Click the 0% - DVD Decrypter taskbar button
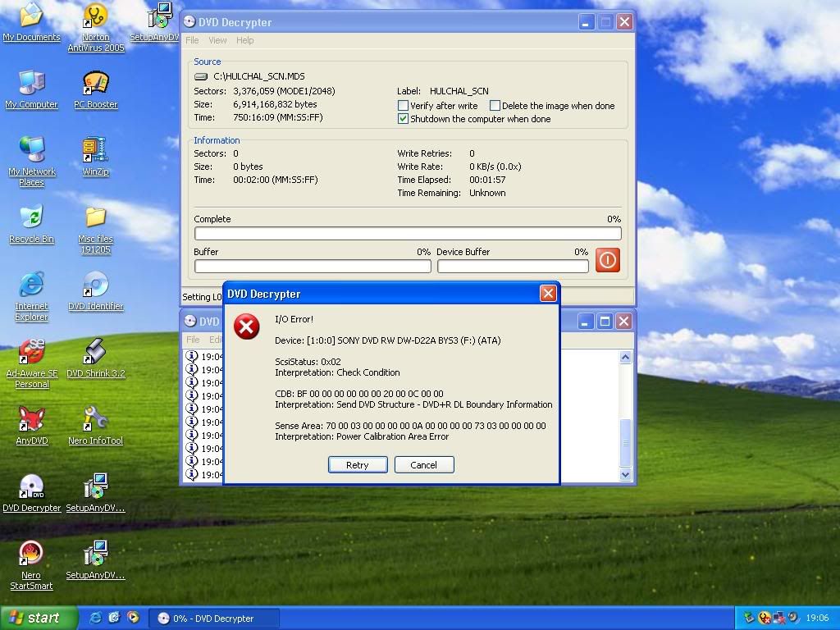 (x=213, y=619)
